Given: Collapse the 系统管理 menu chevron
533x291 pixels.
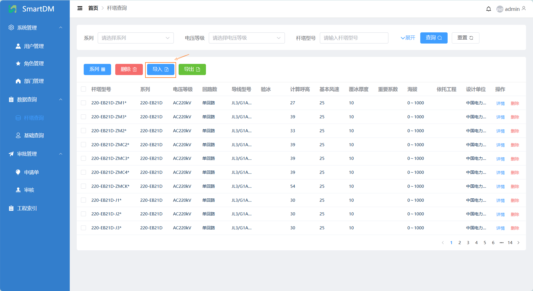Looking at the screenshot, I should [61, 27].
